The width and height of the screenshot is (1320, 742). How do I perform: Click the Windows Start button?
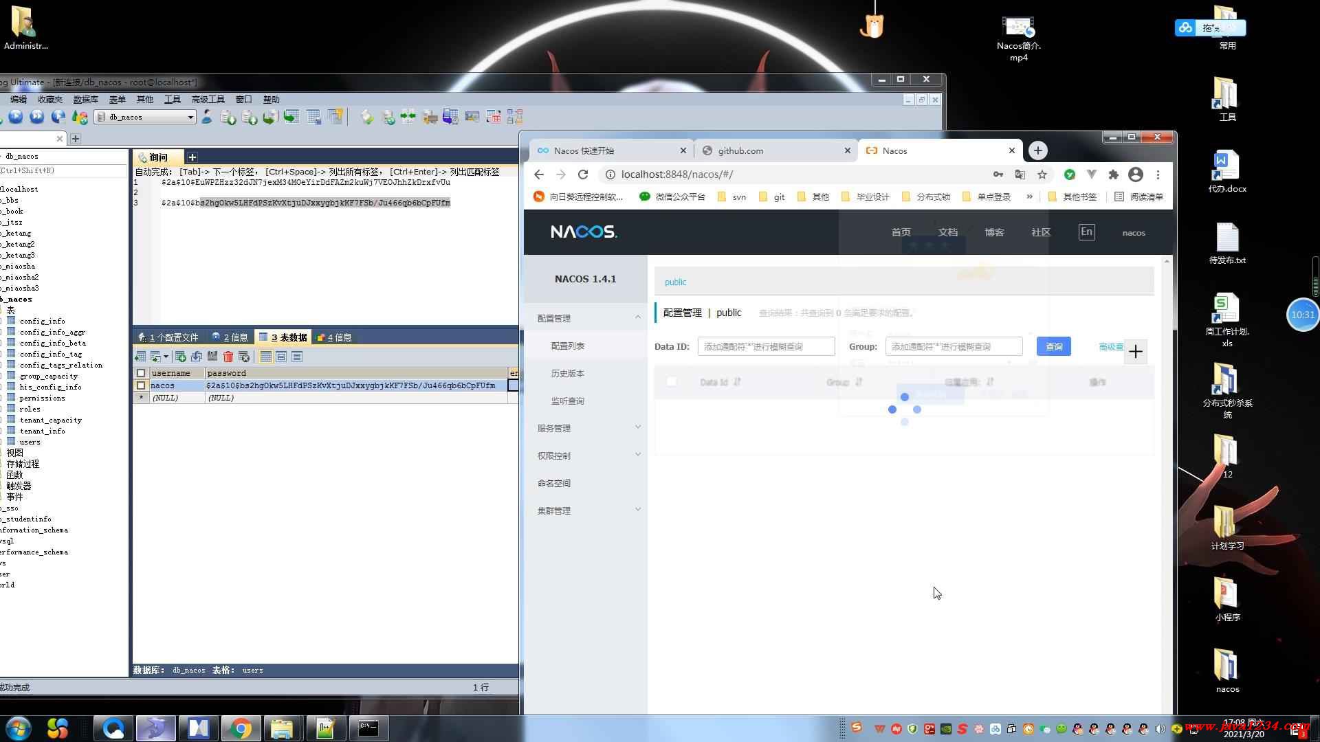18,728
